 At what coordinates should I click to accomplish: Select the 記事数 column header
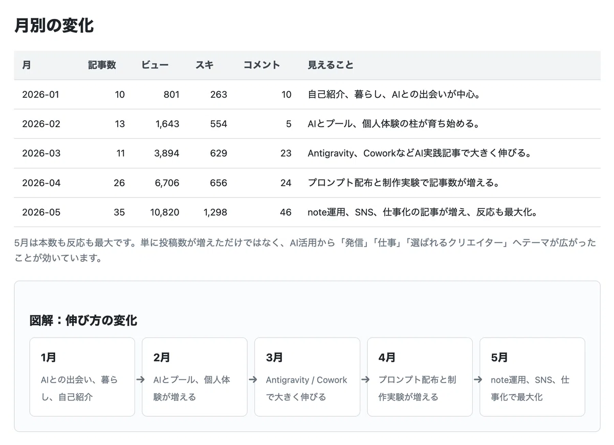(102, 65)
